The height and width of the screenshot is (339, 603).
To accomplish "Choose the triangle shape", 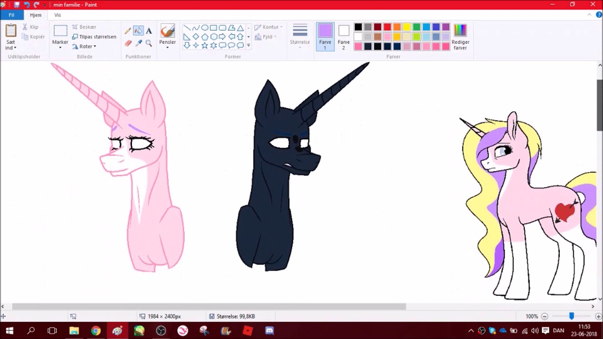I will (x=240, y=28).
